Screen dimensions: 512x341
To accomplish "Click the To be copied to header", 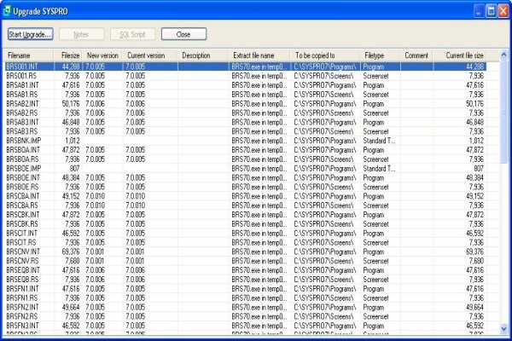I will coord(325,55).
